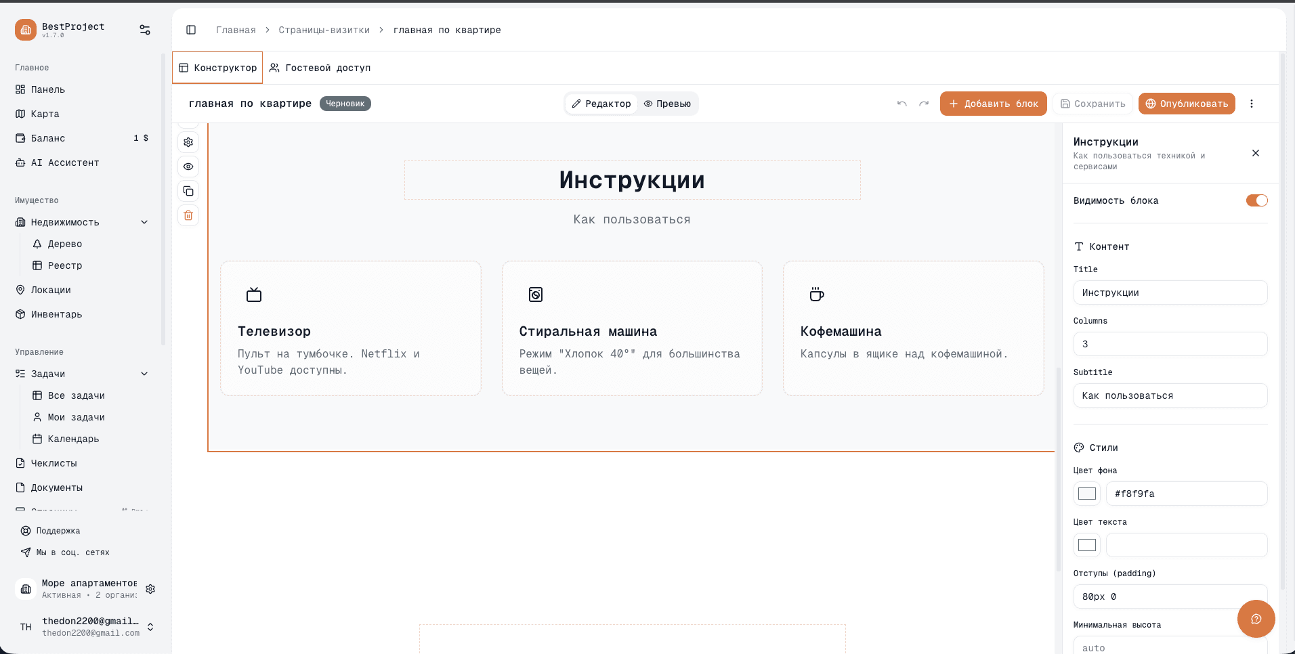The height and width of the screenshot is (654, 1295).
Task: Collapse the Задачи section chevron
Action: pos(144,373)
